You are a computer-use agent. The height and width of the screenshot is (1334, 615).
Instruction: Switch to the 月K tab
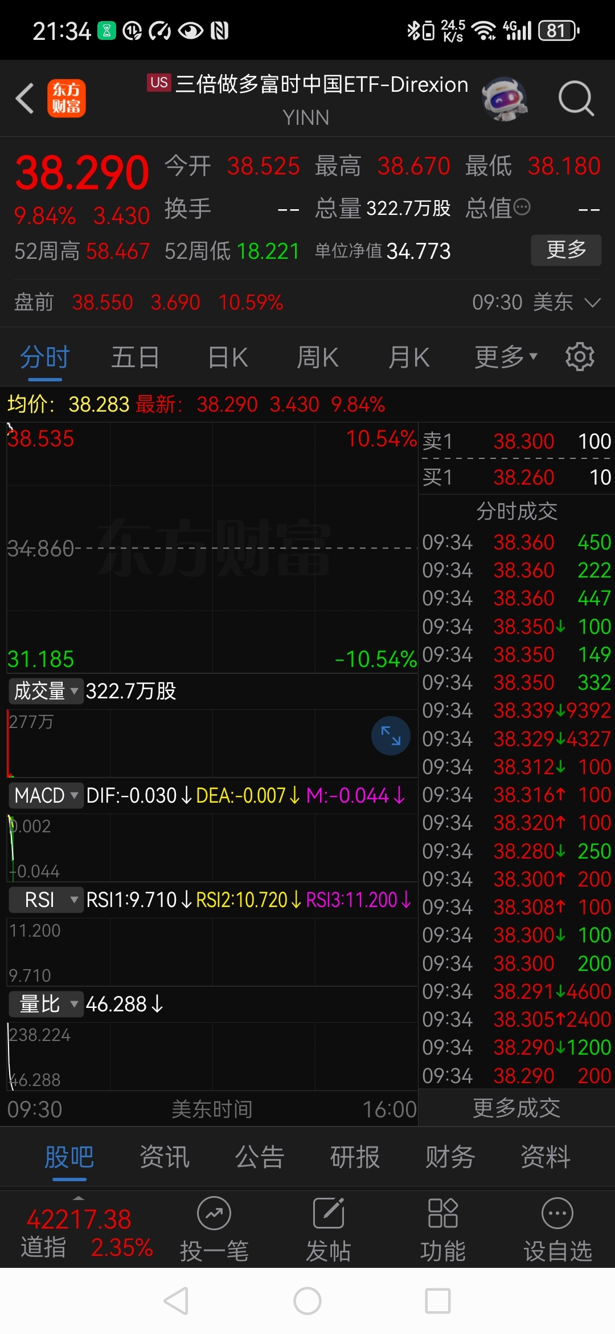(x=409, y=357)
